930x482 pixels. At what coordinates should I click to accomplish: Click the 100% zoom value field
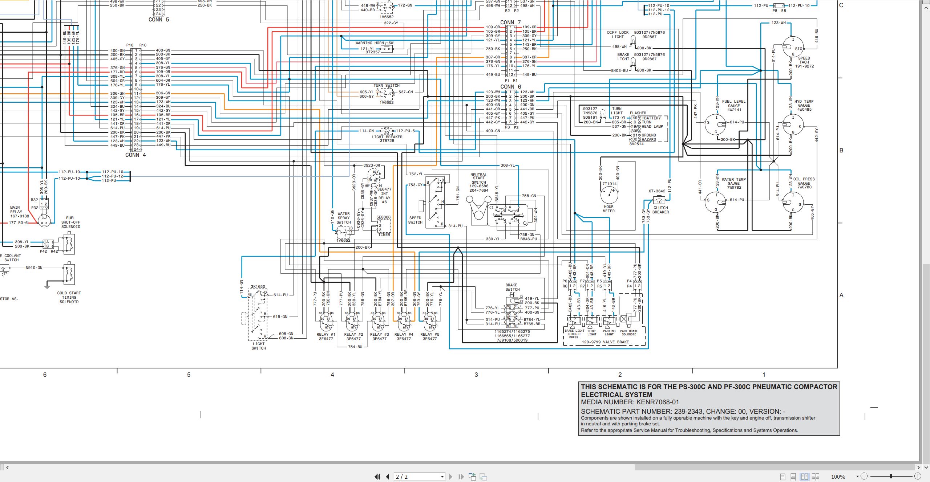(838, 477)
